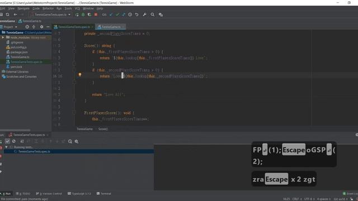
Task: Click Project panel horizontal scrollbar
Action: coord(15,130)
